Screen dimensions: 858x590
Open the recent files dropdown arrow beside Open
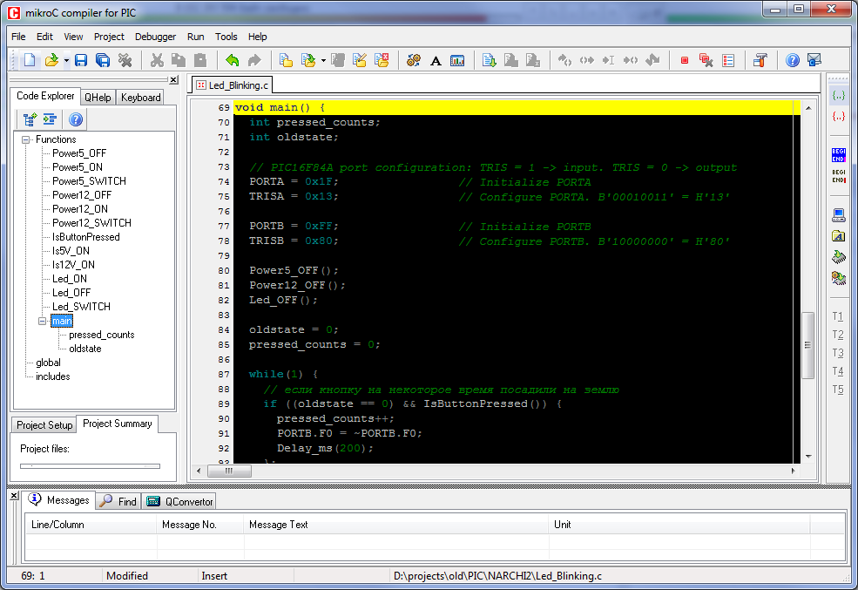click(66, 60)
